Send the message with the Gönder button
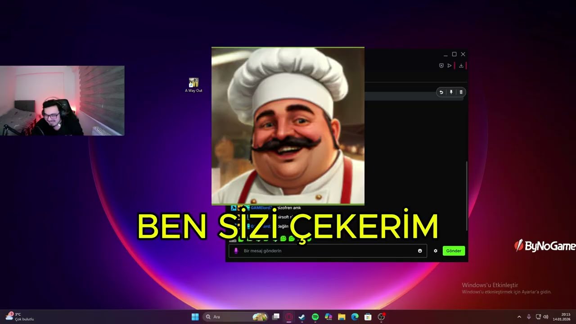This screenshot has width=576, height=324. coord(454,251)
